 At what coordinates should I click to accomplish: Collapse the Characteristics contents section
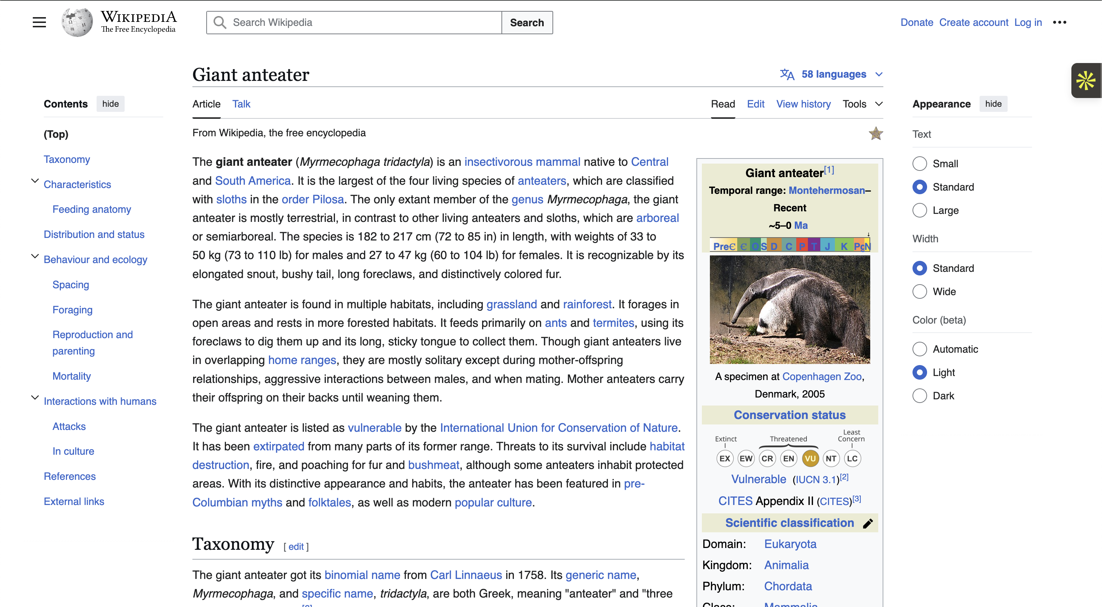coord(35,181)
